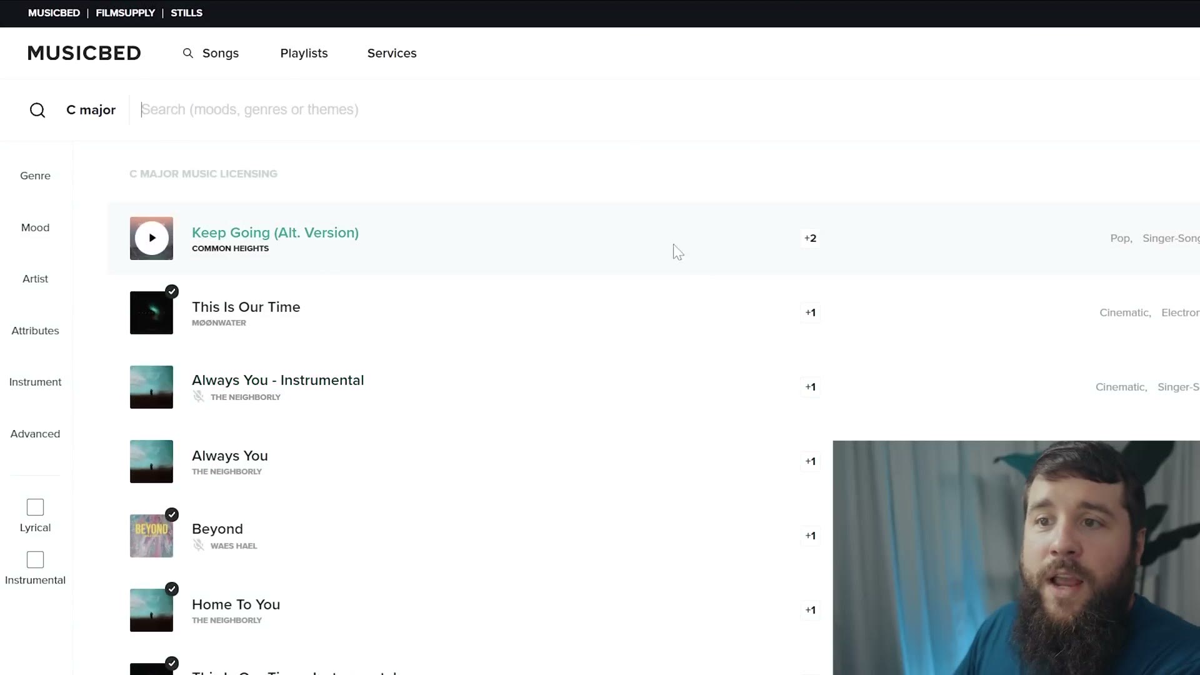The width and height of the screenshot is (1200, 675).
Task: Switch to STILLS site
Action: tap(186, 13)
